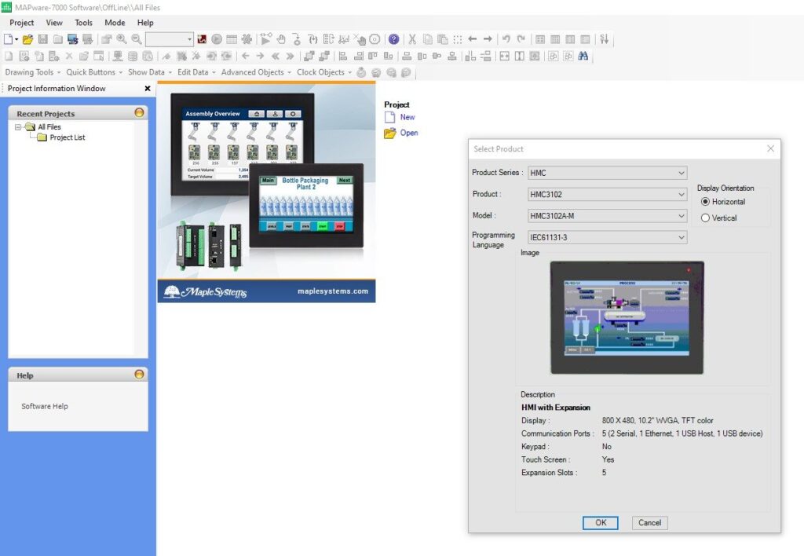The image size is (804, 556).
Task: Select Project List in the tree
Action: tap(68, 137)
